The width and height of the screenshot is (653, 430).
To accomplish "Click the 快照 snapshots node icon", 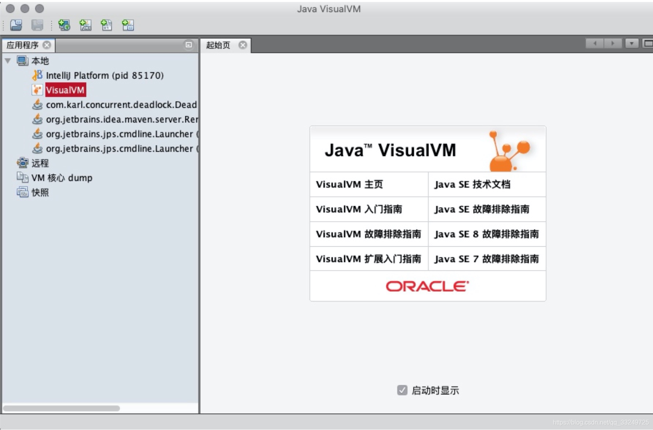I will tap(22, 192).
